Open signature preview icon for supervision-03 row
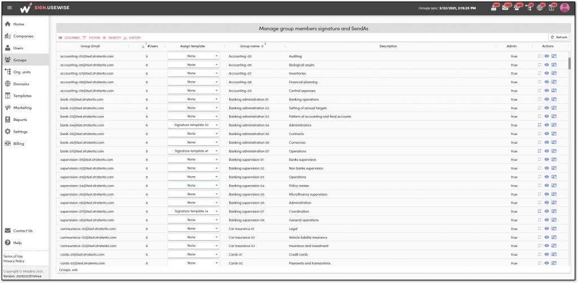This screenshot has height=283, width=578. pyautogui.click(x=554, y=177)
